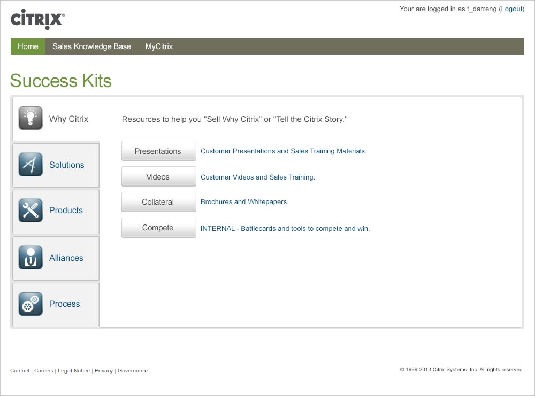
Task: Click the Process gears icon
Action: click(30, 304)
